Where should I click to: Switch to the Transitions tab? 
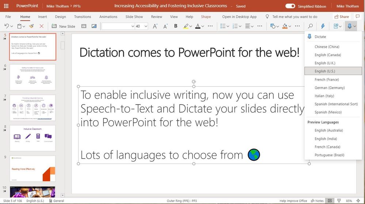(x=83, y=17)
